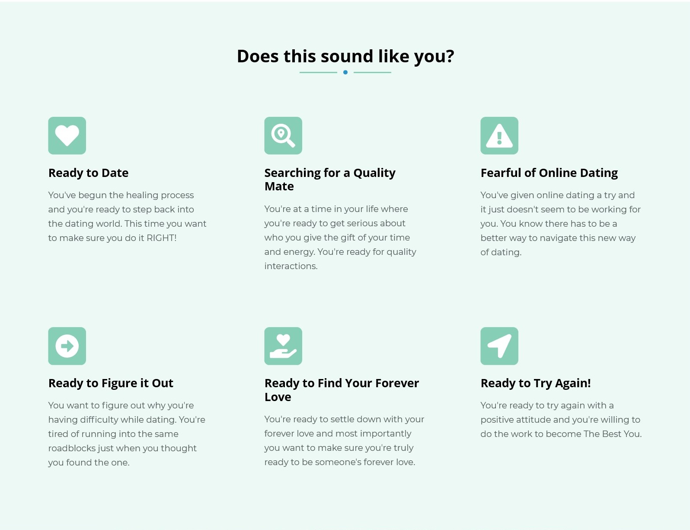Click the paragraph about quality interactions
This screenshot has height=530, width=690.
340,238
